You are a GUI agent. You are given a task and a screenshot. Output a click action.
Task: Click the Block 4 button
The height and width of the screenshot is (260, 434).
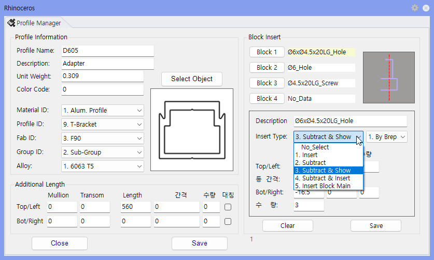267,98
